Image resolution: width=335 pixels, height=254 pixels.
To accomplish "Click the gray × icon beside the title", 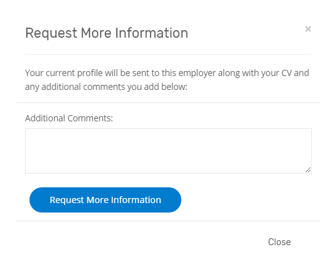I will click(308, 29).
